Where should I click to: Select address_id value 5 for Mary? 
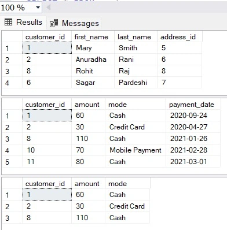point(180,48)
